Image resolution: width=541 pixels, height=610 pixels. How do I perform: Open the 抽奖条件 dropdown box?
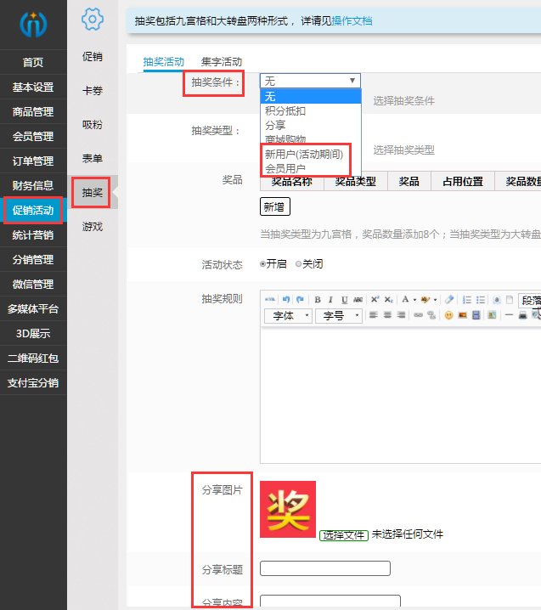point(310,81)
